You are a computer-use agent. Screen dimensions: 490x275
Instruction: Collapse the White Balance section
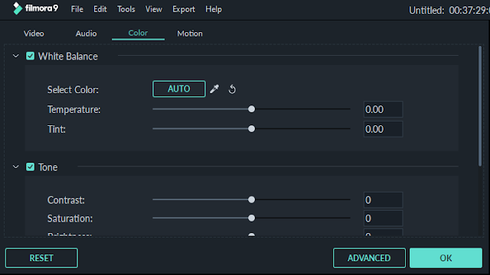click(x=16, y=56)
